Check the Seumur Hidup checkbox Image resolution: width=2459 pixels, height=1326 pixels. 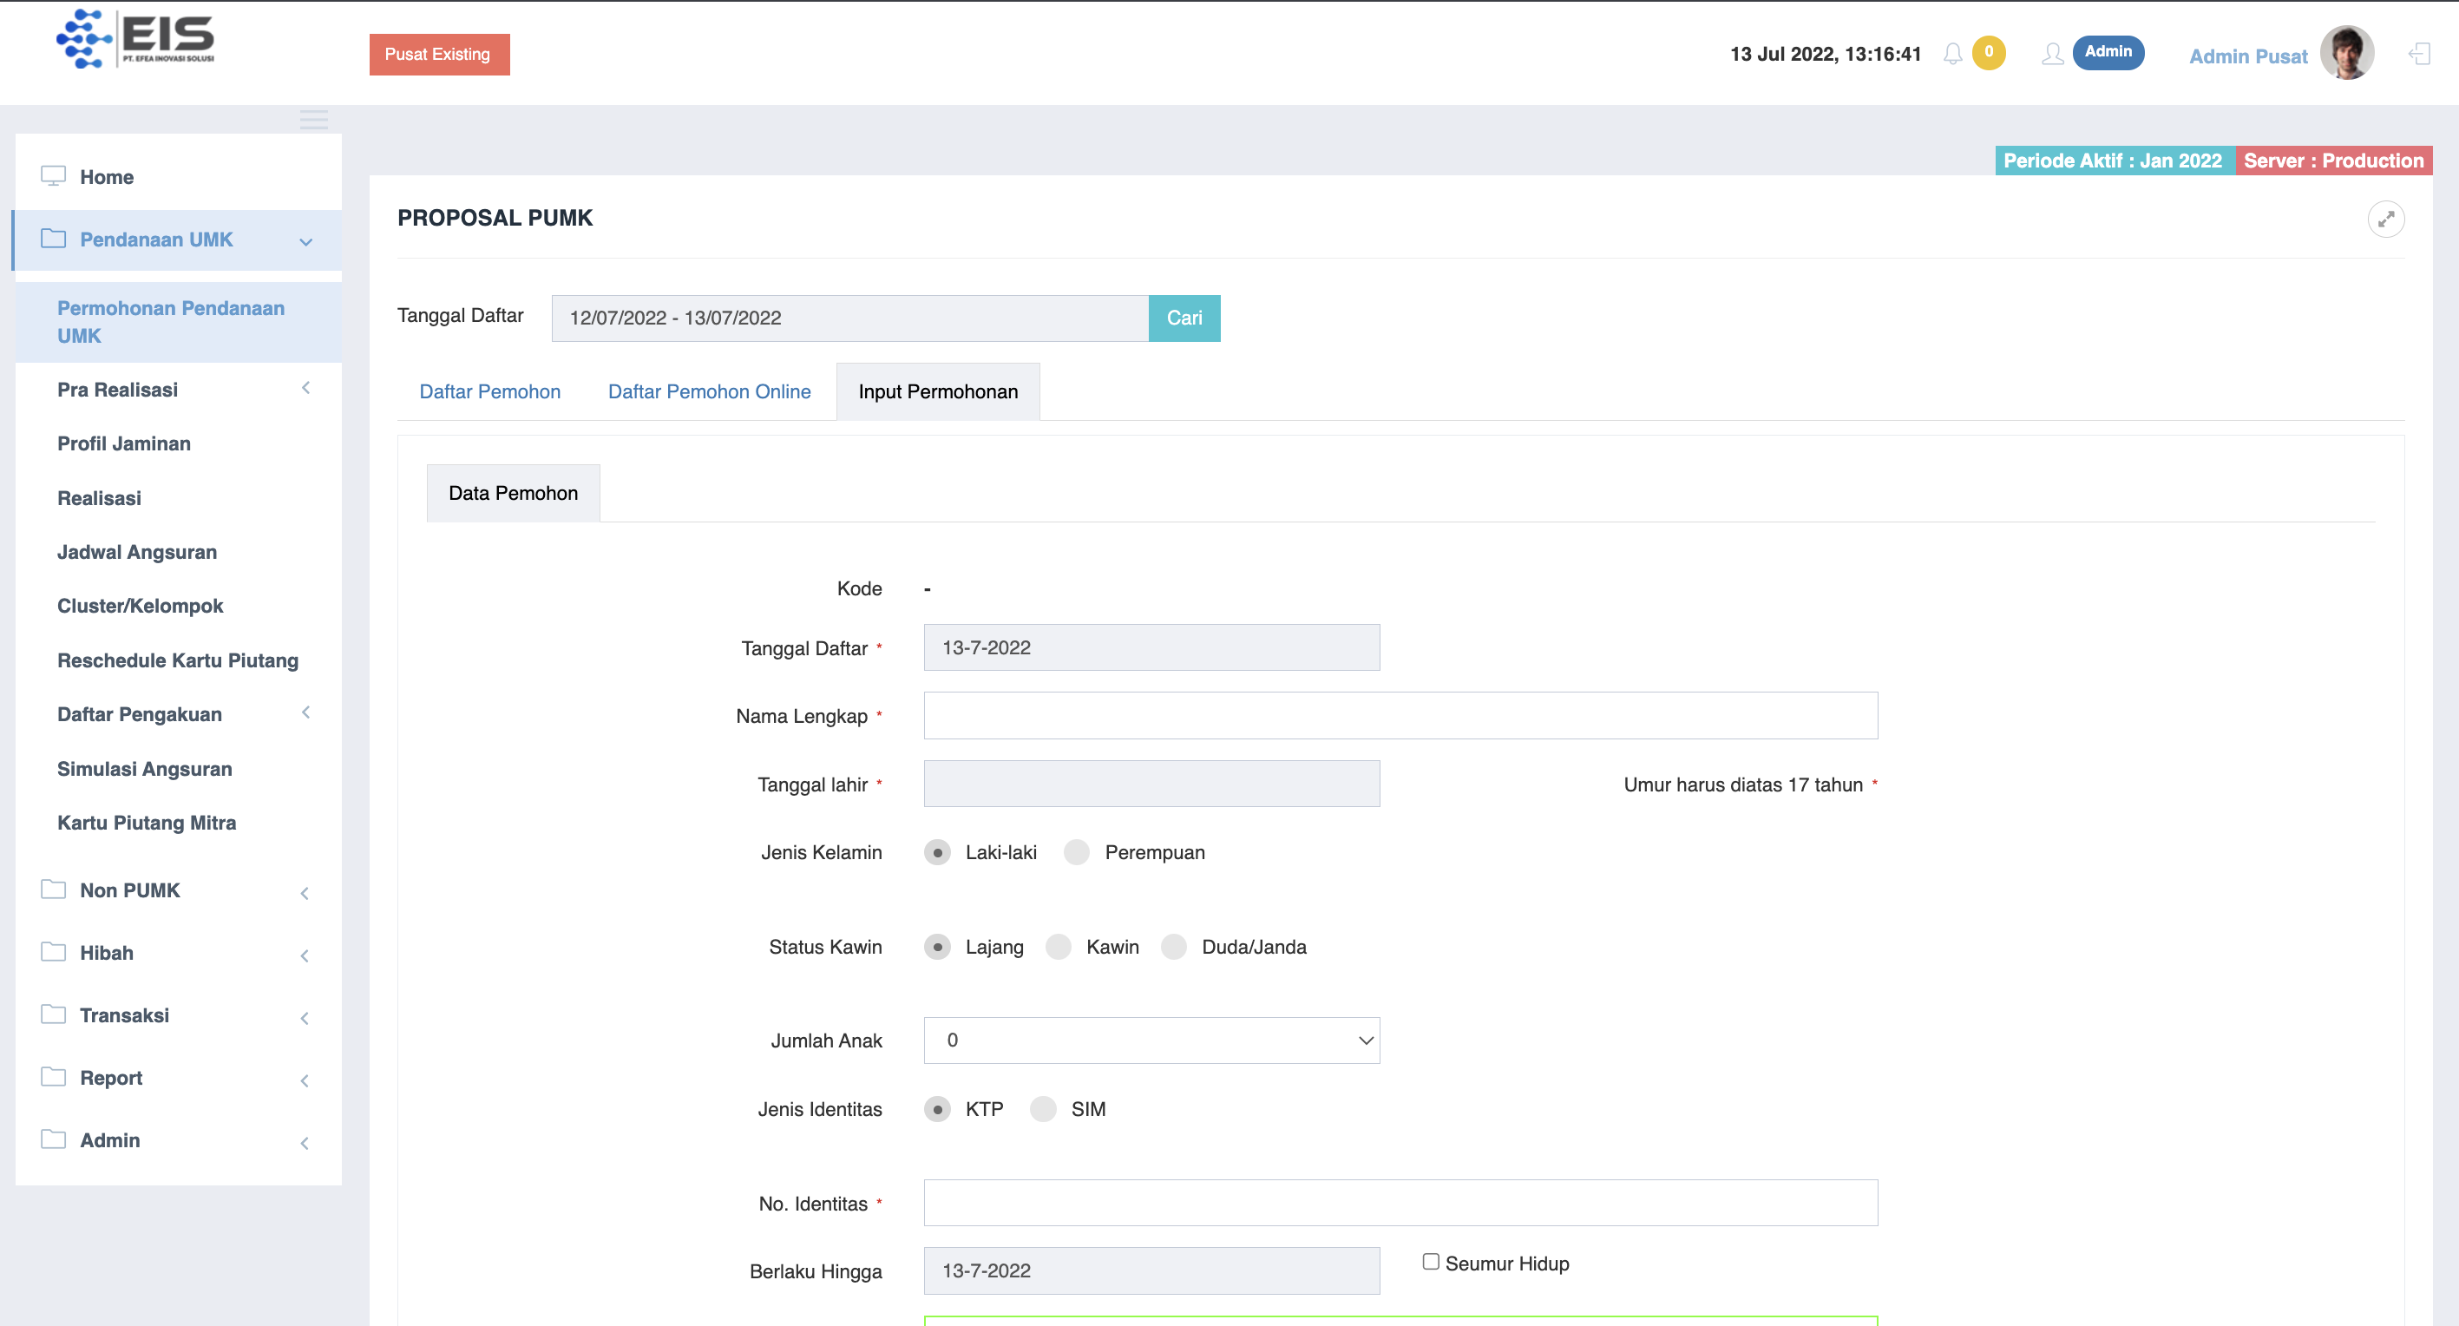(x=1431, y=1262)
